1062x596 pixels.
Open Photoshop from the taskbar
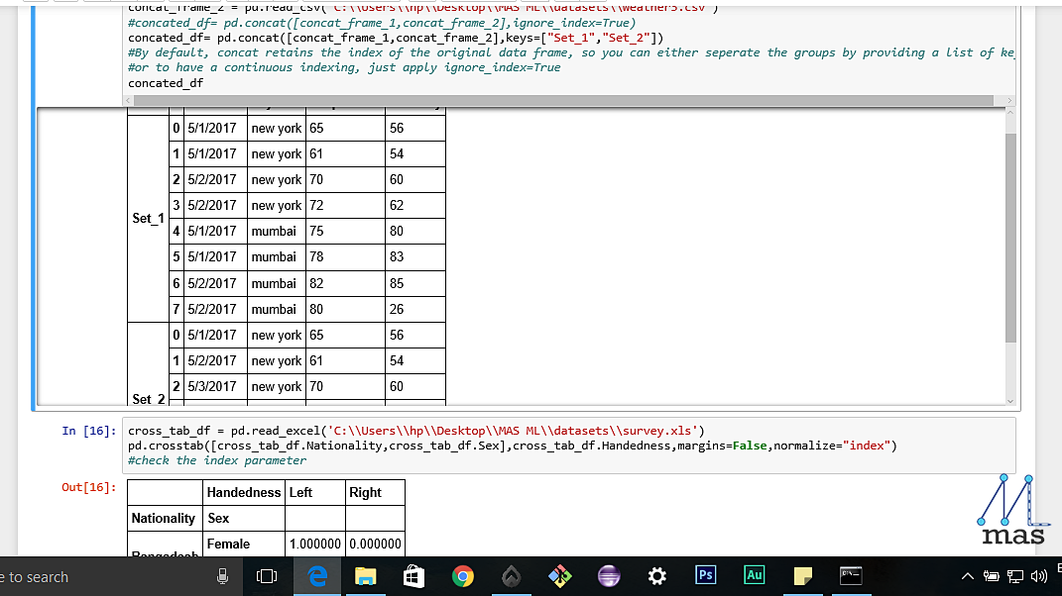[704, 575]
